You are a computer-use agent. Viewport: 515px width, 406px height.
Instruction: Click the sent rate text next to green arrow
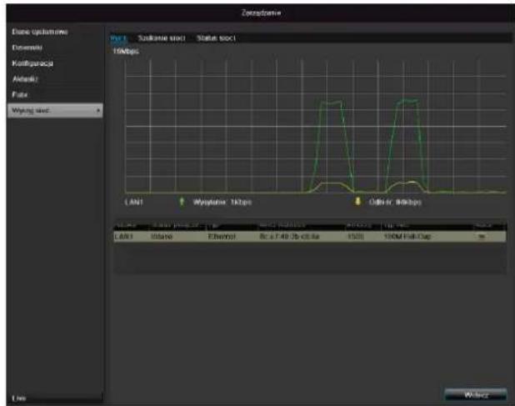pos(222,202)
